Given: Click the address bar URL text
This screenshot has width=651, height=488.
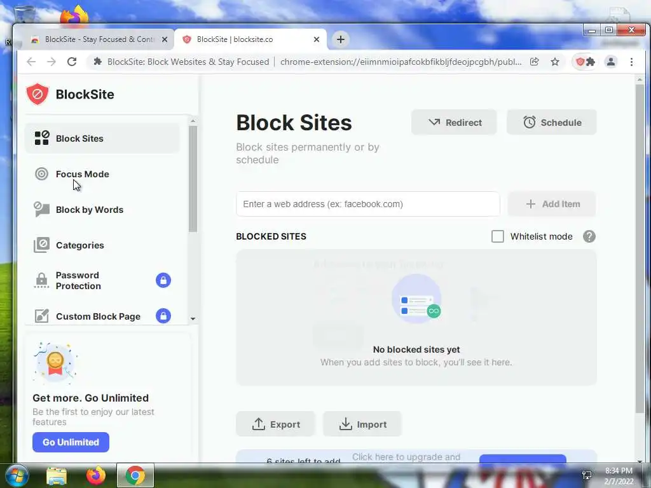Looking at the screenshot, I should pyautogui.click(x=401, y=62).
